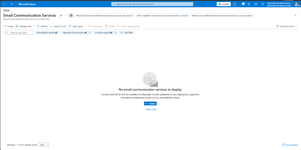Screen dimensions: 301x150
Task: Open the Subscription equals all filter
Action: 47,32
